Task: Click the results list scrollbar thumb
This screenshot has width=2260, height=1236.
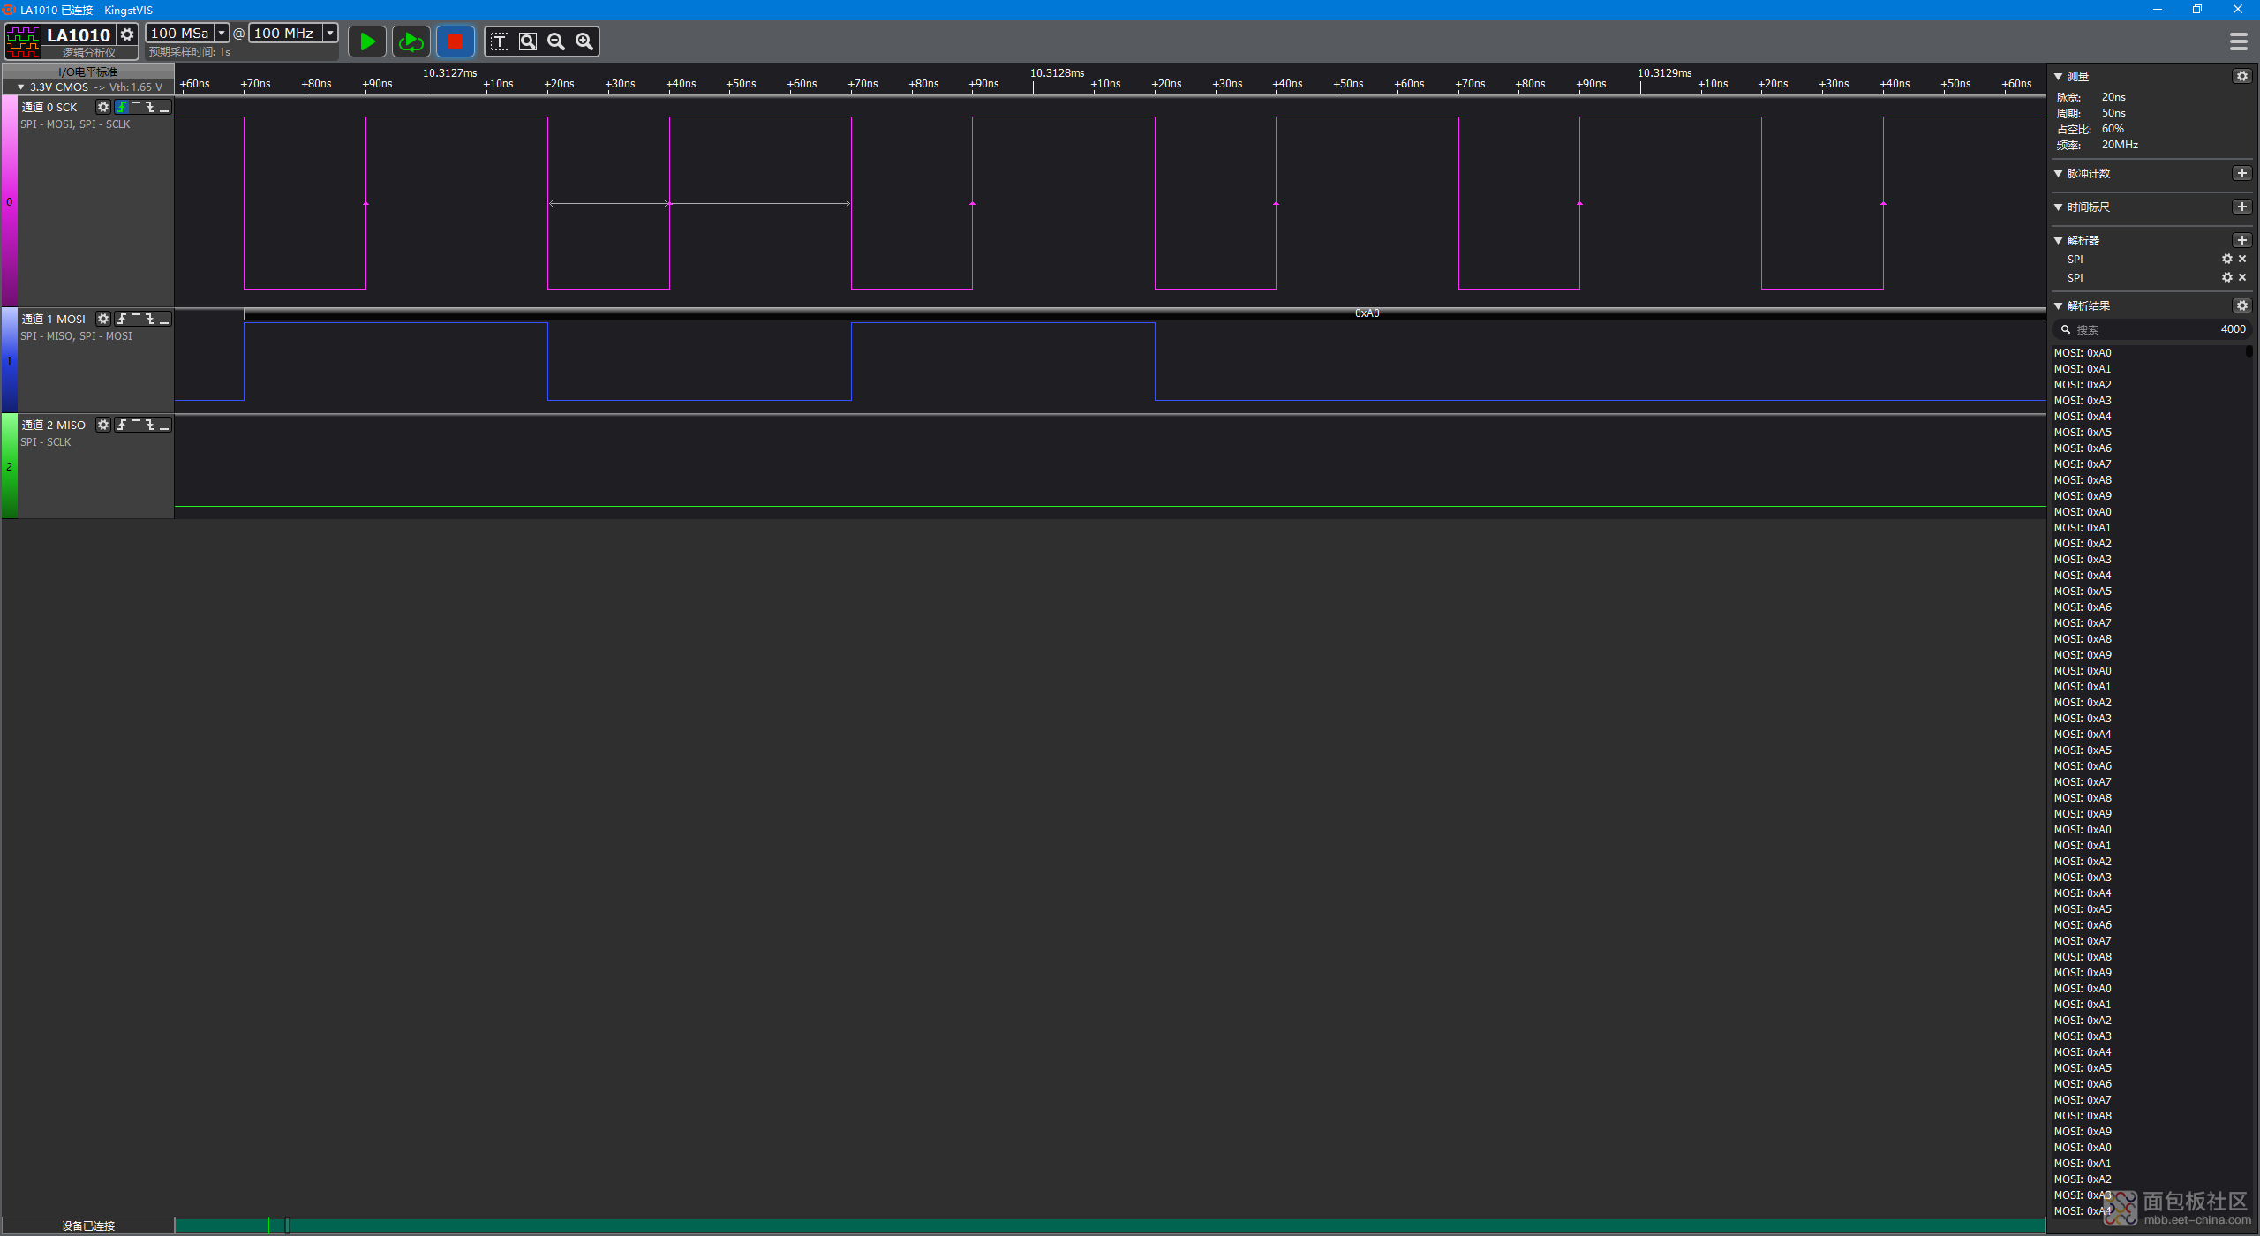Action: tap(2249, 351)
